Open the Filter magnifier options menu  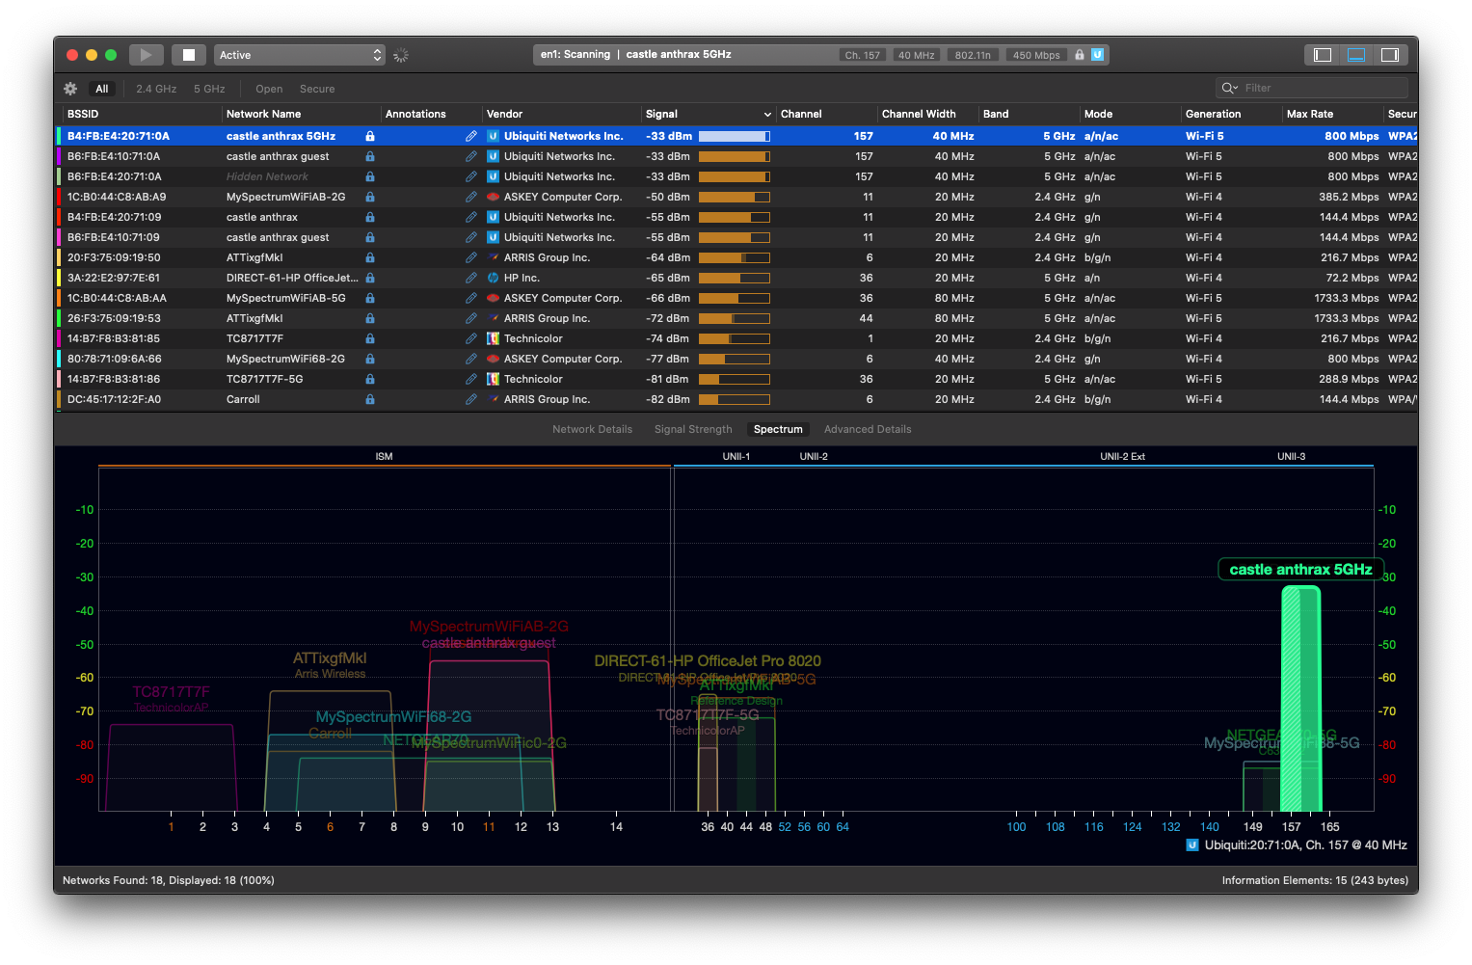[x=1229, y=88]
